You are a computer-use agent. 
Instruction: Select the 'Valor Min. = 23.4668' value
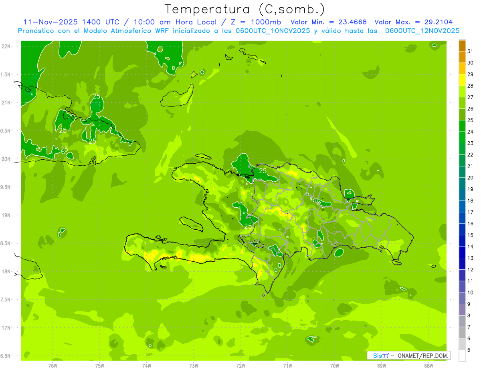tap(329, 22)
